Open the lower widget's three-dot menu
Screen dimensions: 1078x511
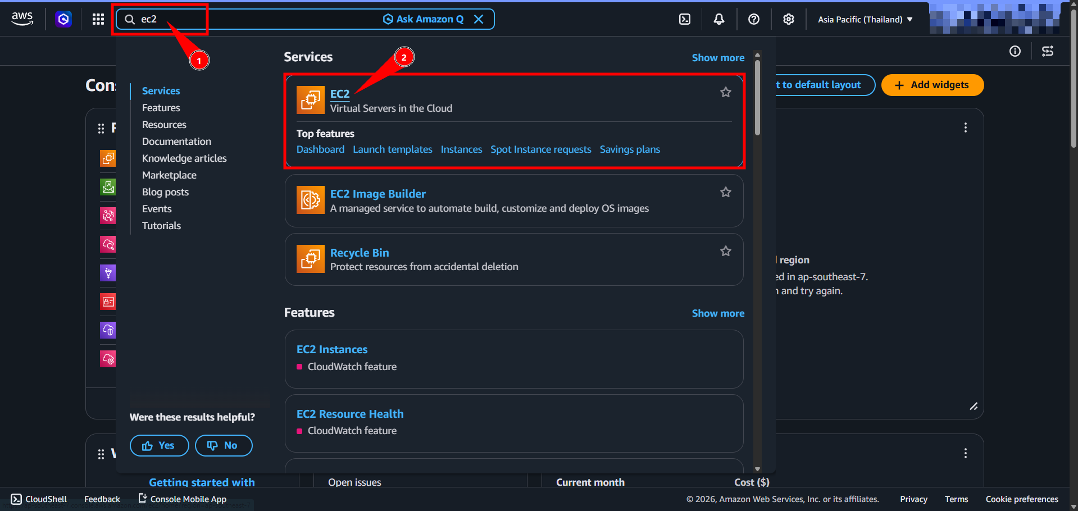click(966, 453)
